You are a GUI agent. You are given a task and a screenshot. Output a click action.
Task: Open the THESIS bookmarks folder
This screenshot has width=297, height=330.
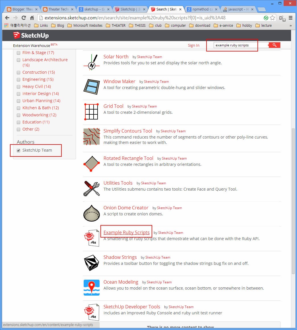[x=137, y=26]
